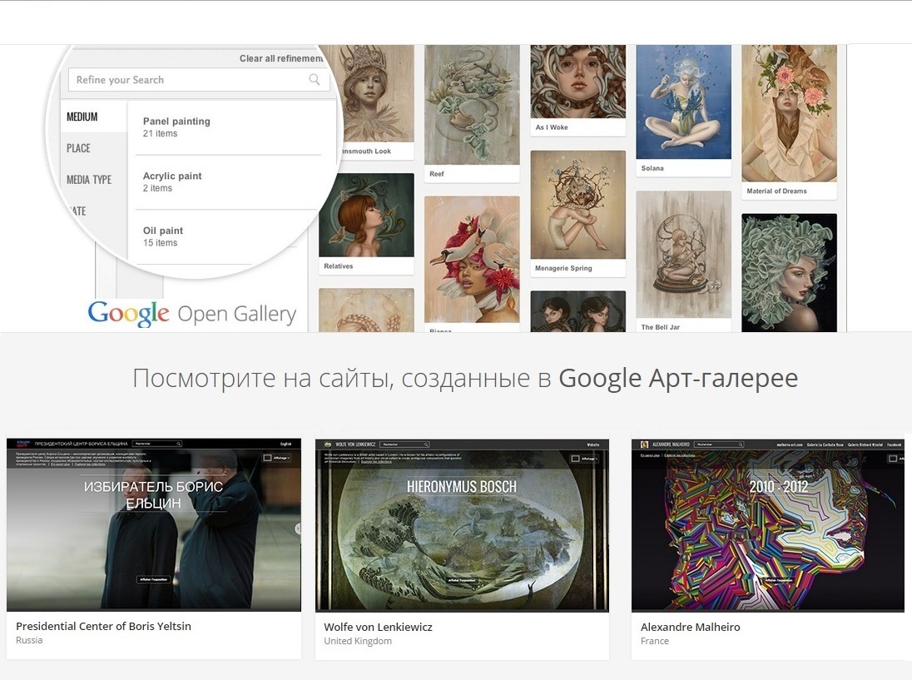Open the Reef artwork thumbnail
The image size is (912, 680).
(472, 105)
